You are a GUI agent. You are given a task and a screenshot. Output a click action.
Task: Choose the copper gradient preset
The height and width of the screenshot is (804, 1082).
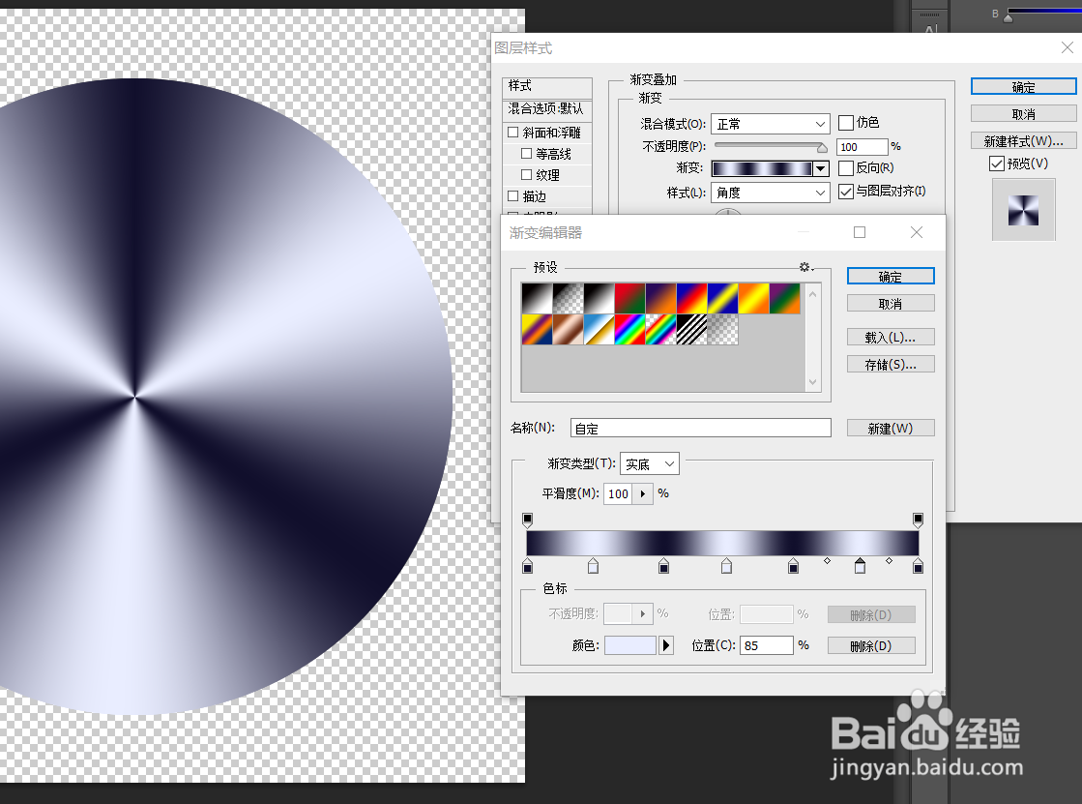pyautogui.click(x=568, y=330)
